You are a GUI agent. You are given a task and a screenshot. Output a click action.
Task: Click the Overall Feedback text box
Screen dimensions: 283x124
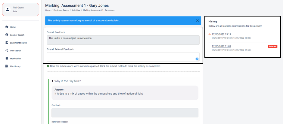pos(123,40)
